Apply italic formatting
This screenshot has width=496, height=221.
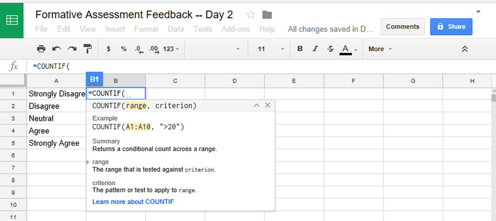pyautogui.click(x=315, y=48)
